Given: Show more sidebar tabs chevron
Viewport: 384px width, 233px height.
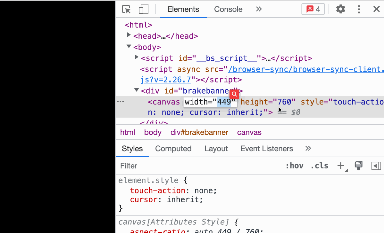Looking at the screenshot, I should click(x=308, y=148).
